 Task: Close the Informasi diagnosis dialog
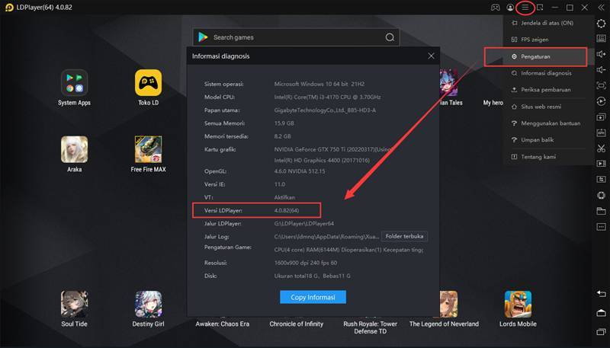coord(431,56)
